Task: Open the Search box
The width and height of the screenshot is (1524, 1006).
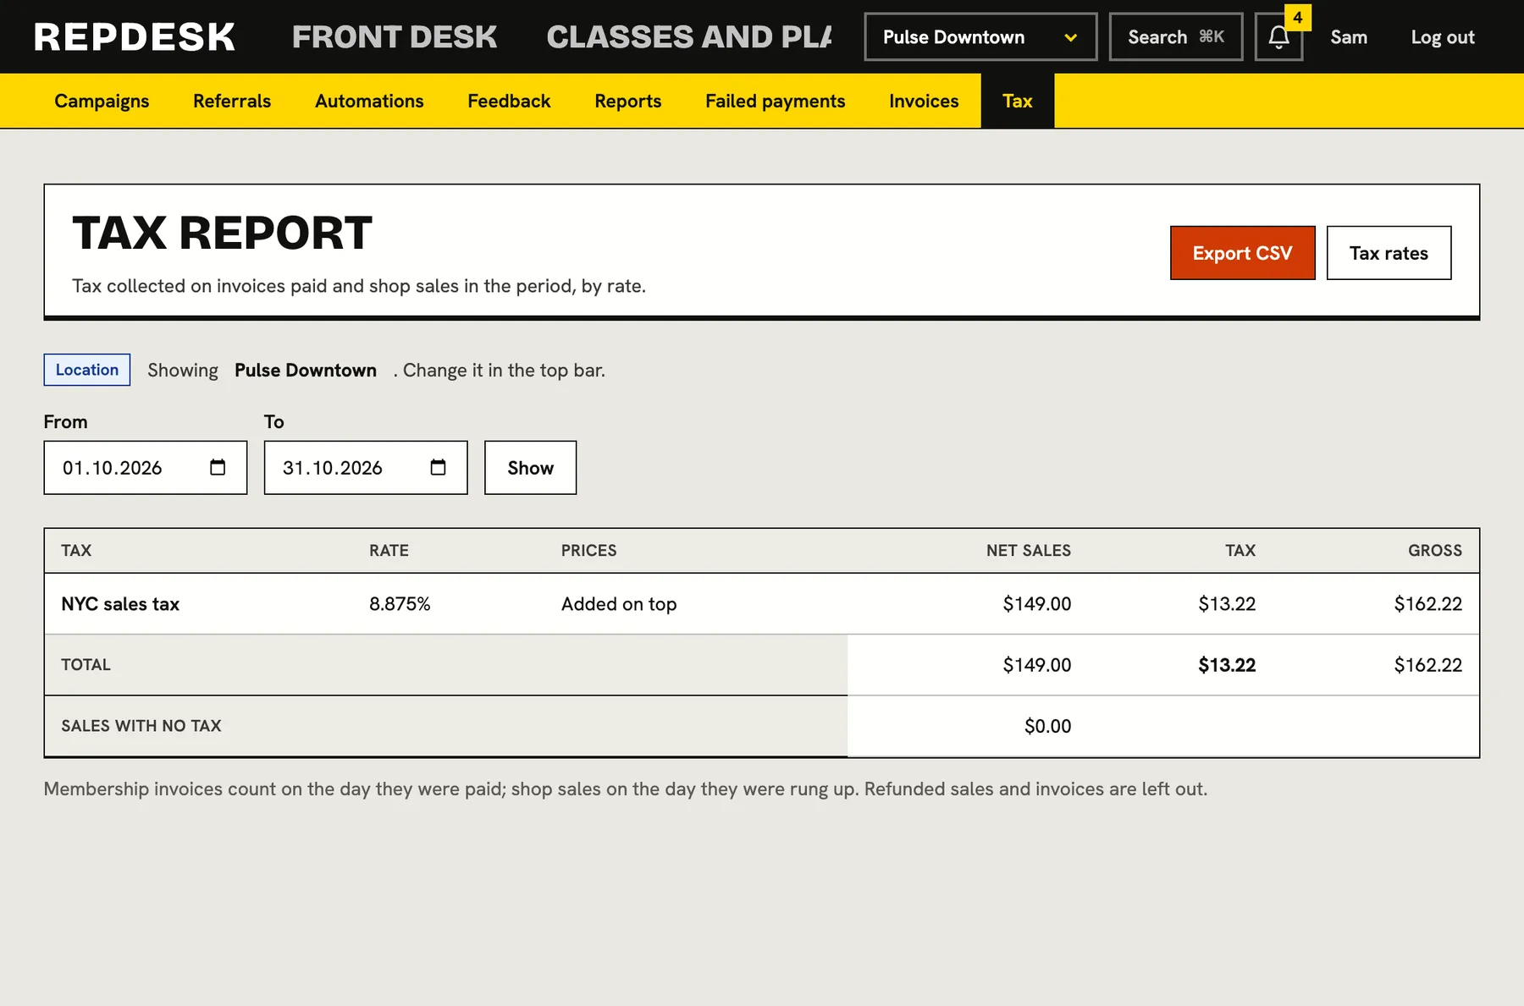Action: pyautogui.click(x=1176, y=37)
